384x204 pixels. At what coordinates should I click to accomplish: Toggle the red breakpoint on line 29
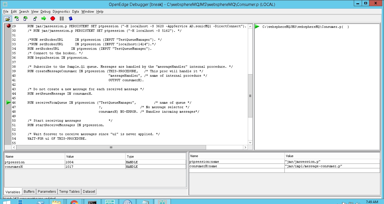[x=8, y=26]
